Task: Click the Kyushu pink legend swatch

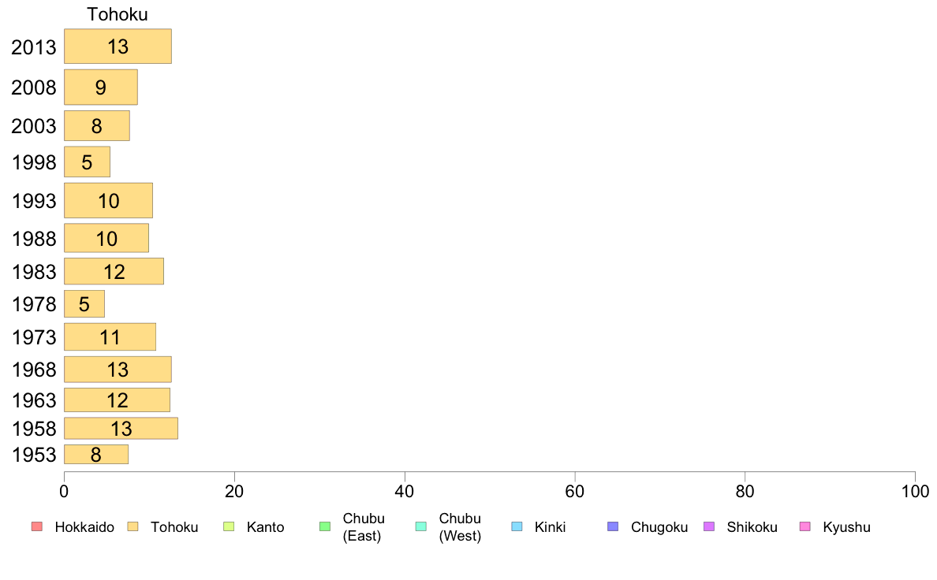Action: point(805,526)
